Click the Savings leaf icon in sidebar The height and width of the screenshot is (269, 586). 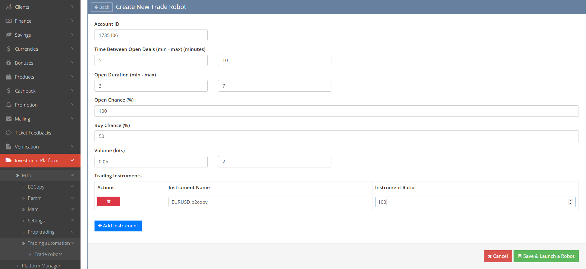[x=9, y=35]
